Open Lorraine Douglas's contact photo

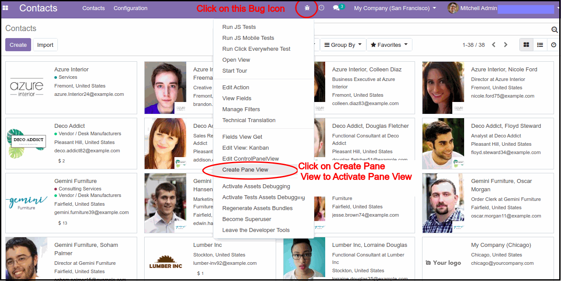click(x=304, y=258)
